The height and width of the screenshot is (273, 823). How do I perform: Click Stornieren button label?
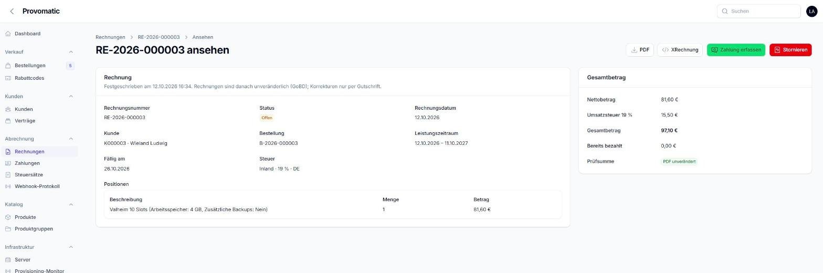(795, 50)
